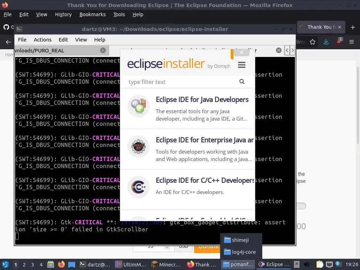Click the 19:26 panel clock
360x270 pixels.
coord(352,264)
